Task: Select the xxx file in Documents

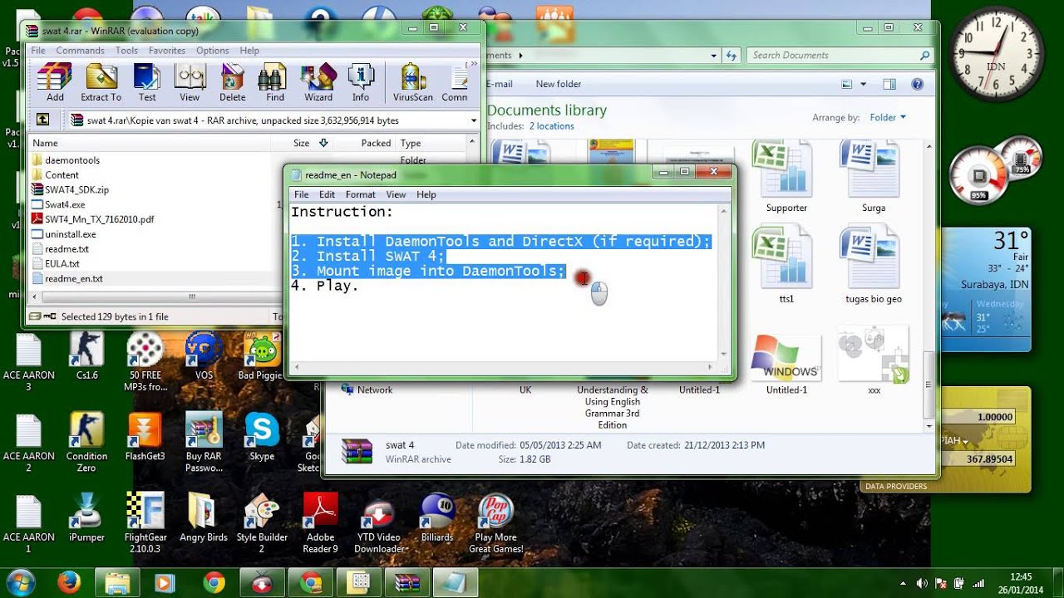Action: coord(874,361)
